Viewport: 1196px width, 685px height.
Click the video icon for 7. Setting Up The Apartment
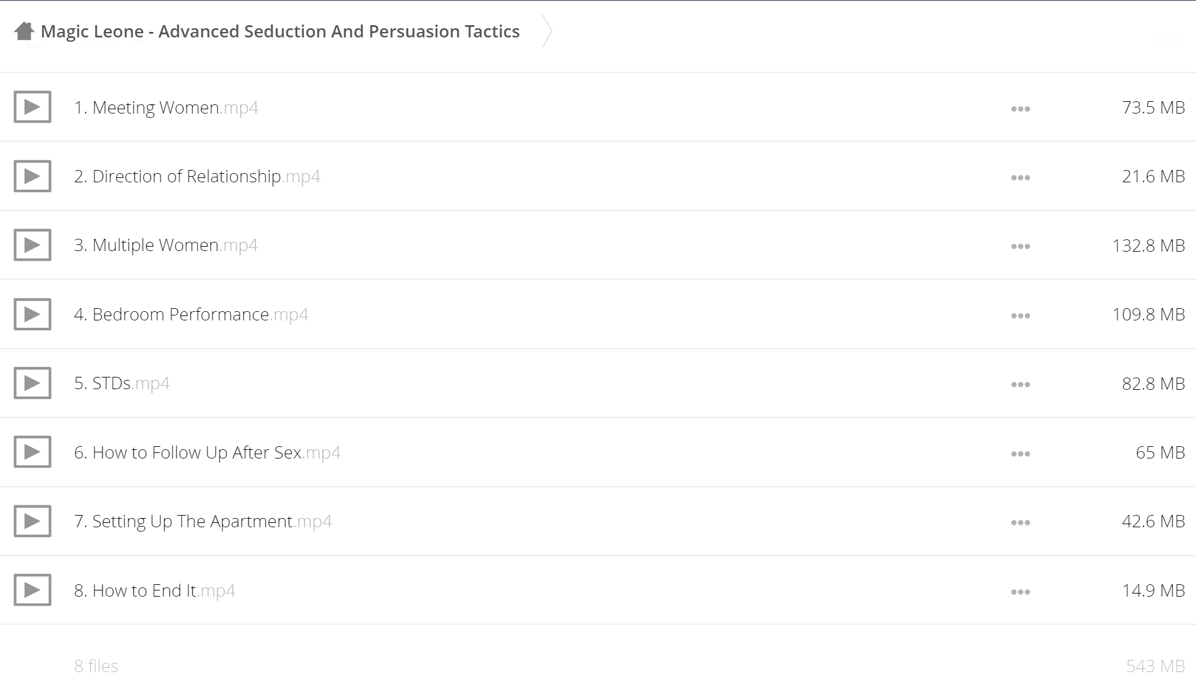point(33,521)
